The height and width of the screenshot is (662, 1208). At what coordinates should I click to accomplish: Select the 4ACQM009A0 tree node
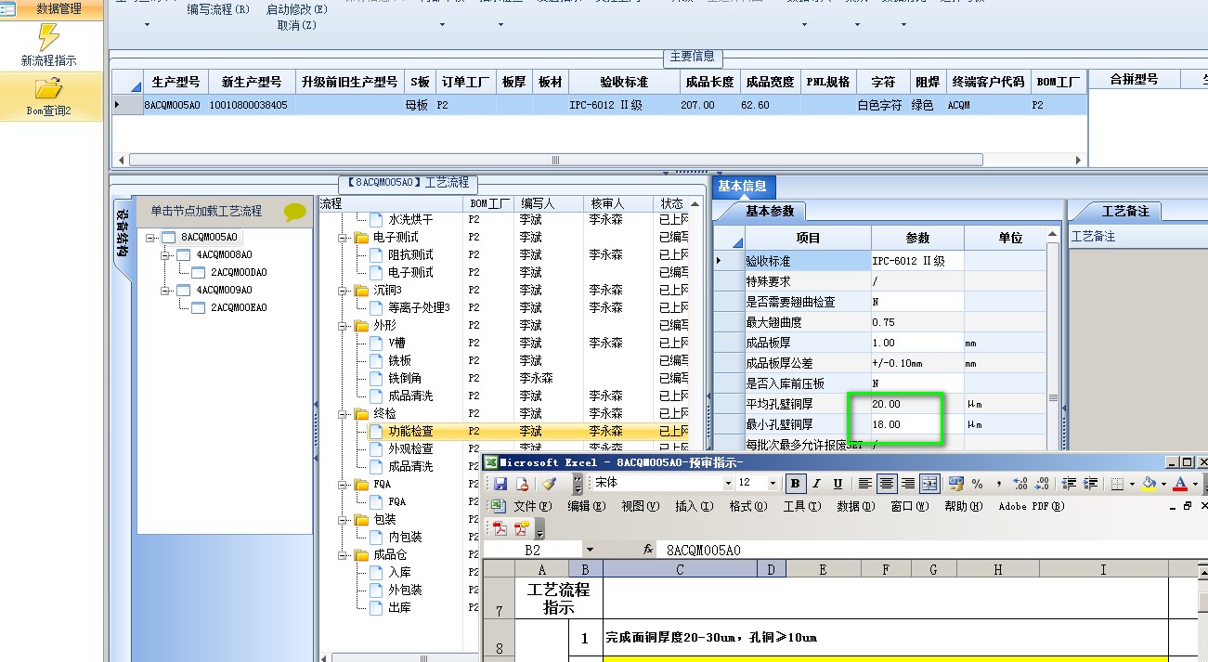click(224, 290)
